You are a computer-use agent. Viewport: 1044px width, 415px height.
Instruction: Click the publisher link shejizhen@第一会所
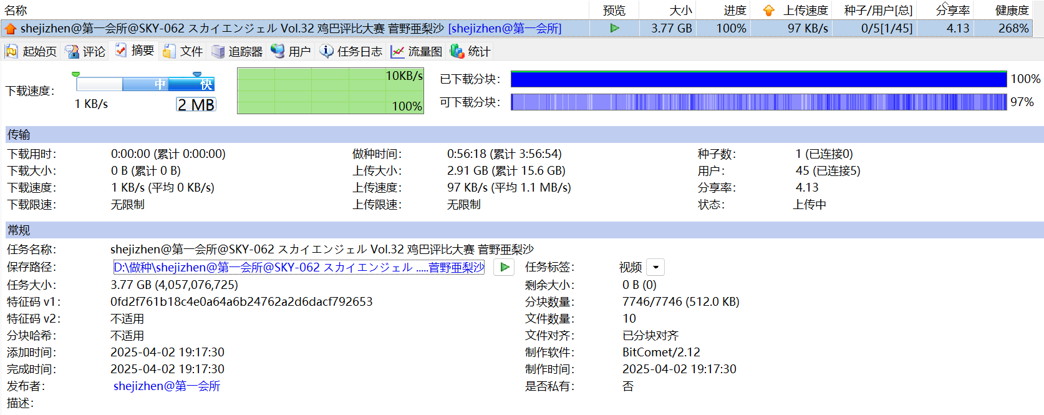167,386
